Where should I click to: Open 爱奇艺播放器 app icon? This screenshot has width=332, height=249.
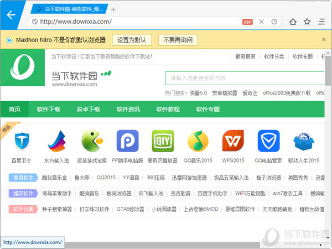click(163, 141)
